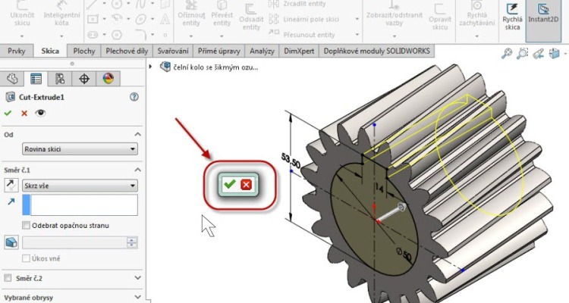Open the DimXpertManager crosshair panel tab
This screenshot has height=303, width=569.
tap(84, 79)
